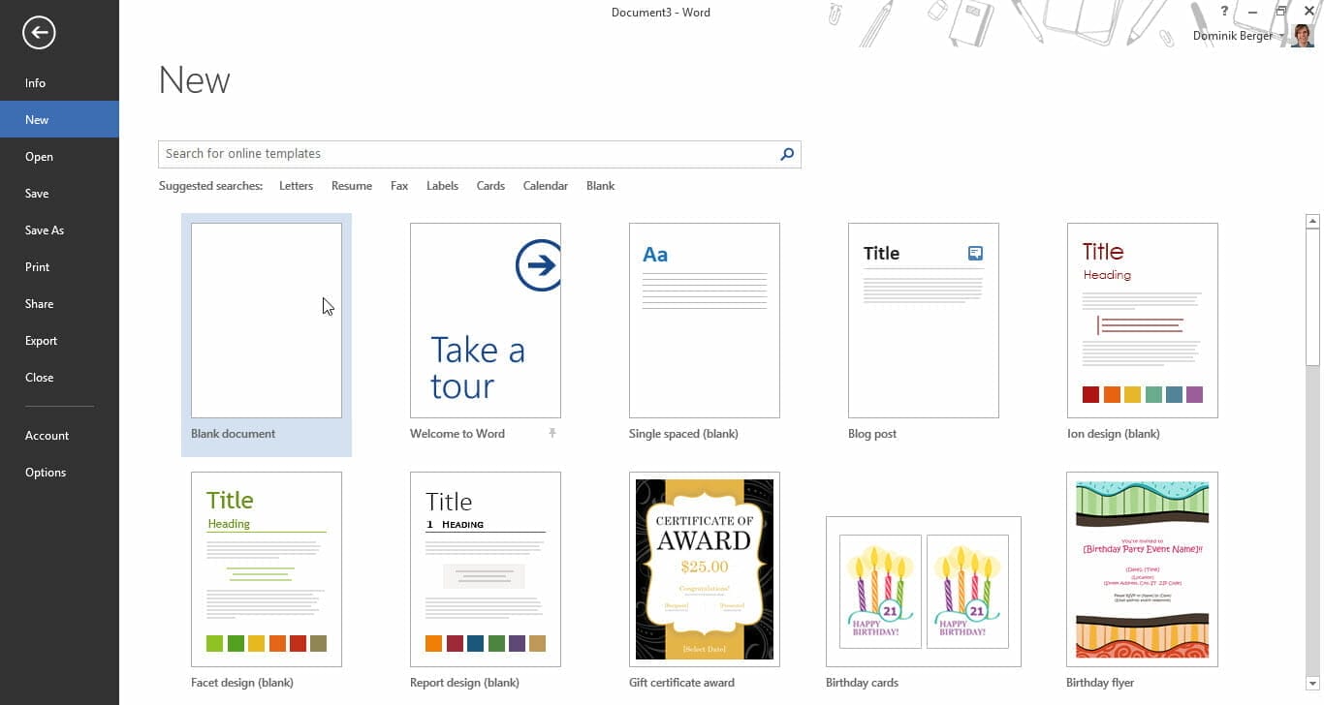
Task: Click the Help question mark icon
Action: (1224, 12)
